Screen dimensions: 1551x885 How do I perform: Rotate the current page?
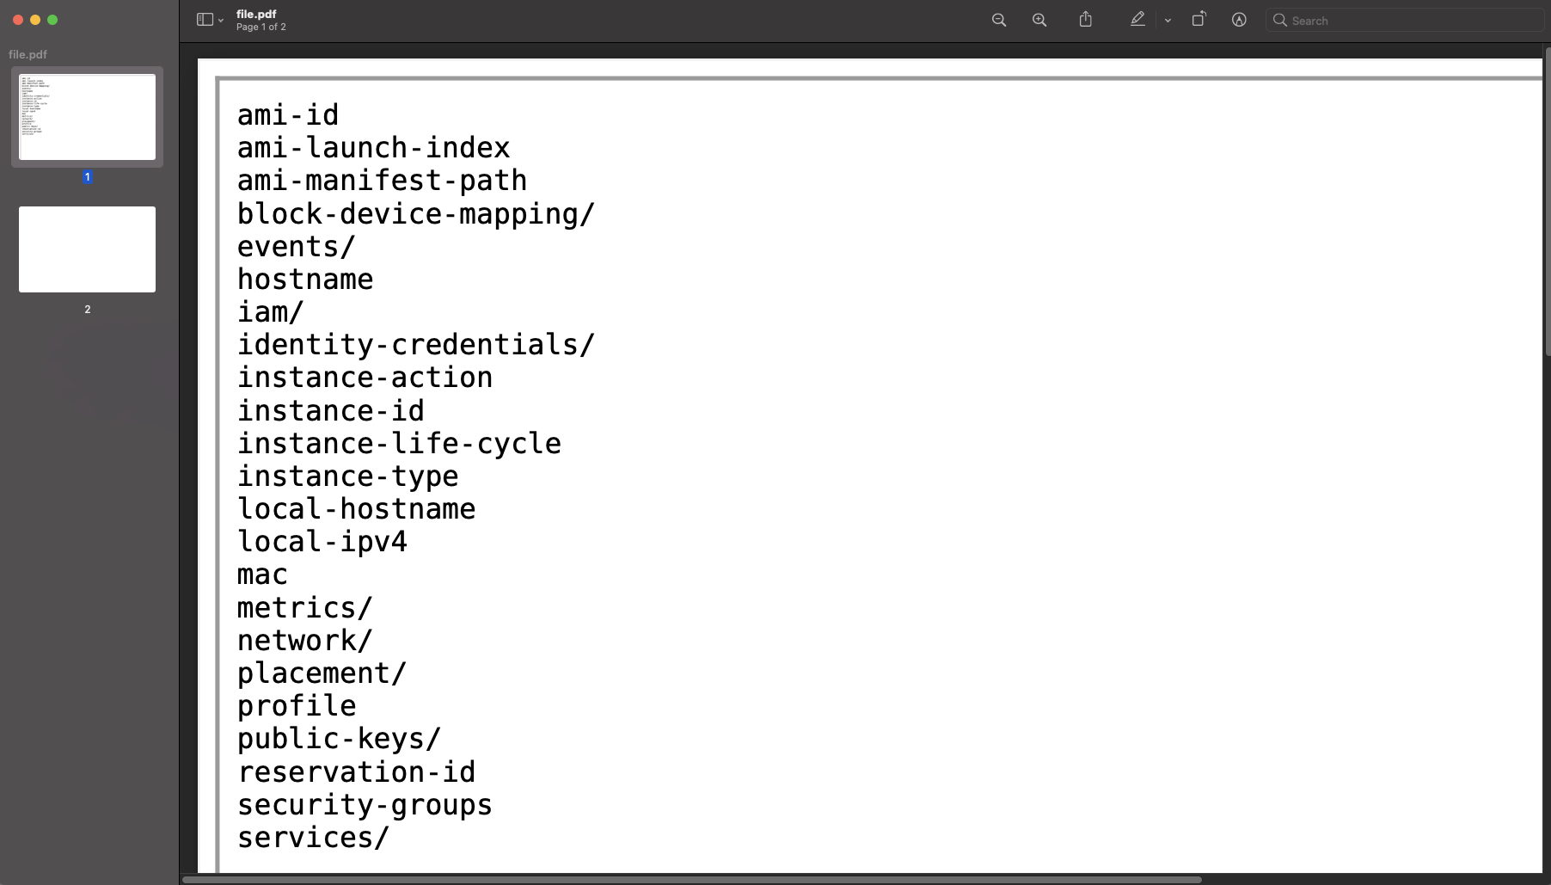[1198, 19]
